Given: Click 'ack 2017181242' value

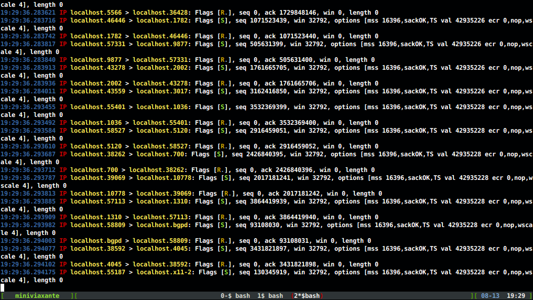Looking at the screenshot, I should click(294, 194).
